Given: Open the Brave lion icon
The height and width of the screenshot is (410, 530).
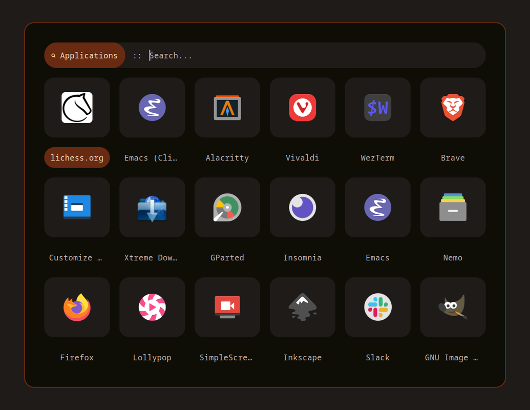Looking at the screenshot, I should pyautogui.click(x=453, y=108).
